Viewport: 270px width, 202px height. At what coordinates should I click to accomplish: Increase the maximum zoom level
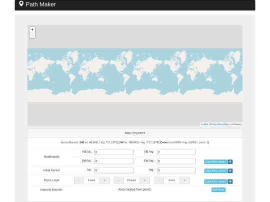pos(144,181)
